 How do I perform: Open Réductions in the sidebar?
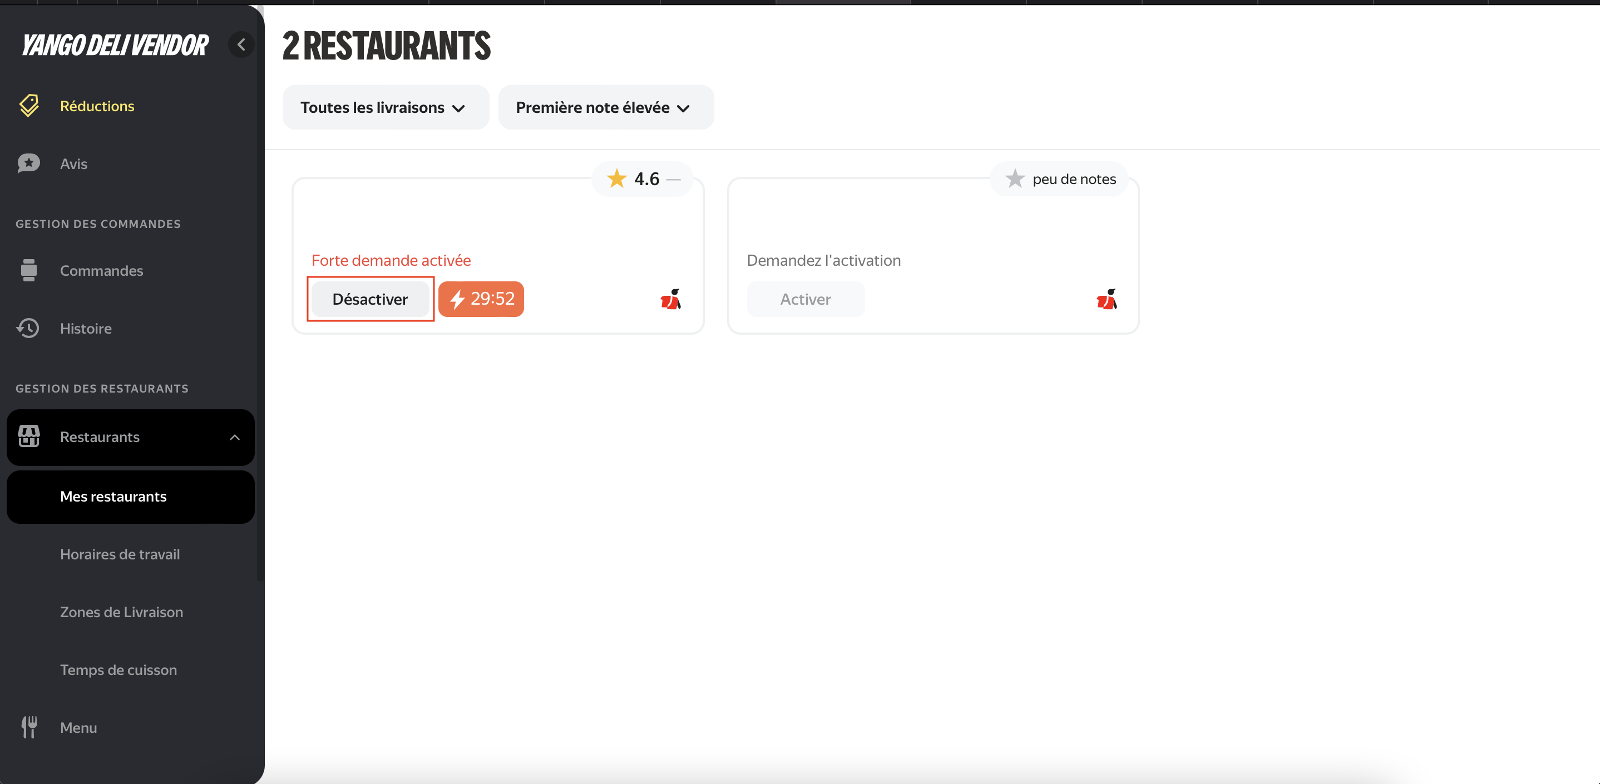coord(97,106)
